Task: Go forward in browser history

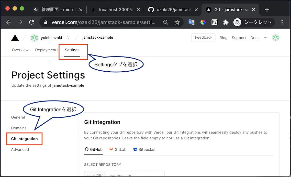Action: coord(20,22)
